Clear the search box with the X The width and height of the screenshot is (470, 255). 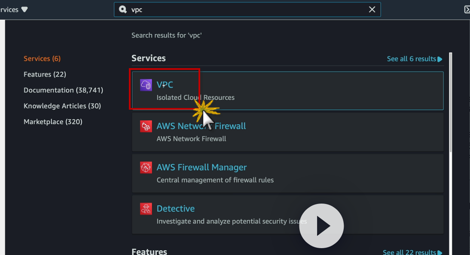372,9
